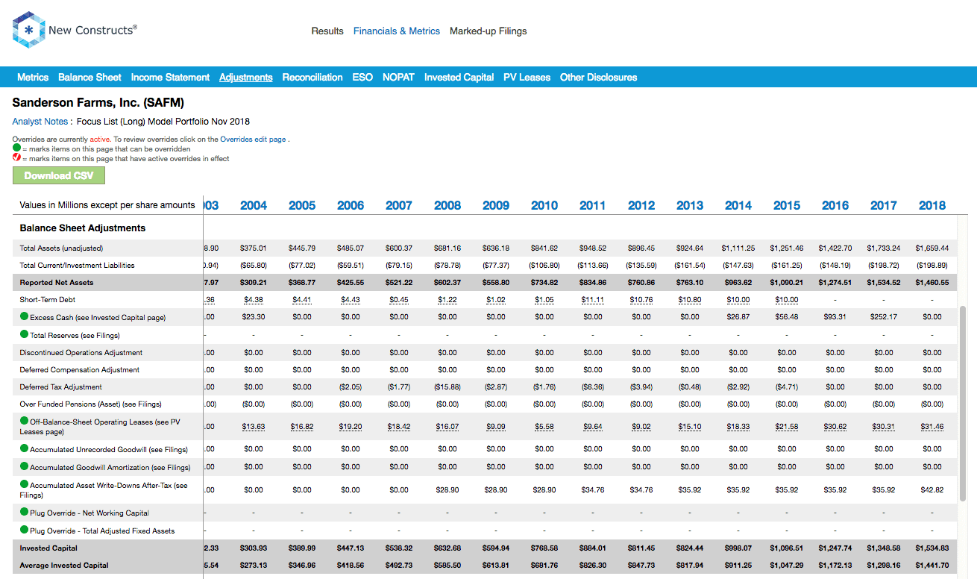Screen dimensions: 977x579
Task: Select the Adjustments tab
Action: (246, 77)
